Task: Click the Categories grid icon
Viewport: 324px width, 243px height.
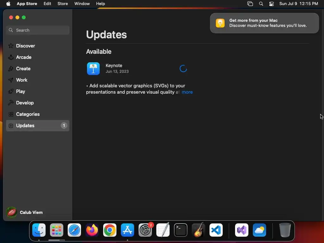Action: click(11, 114)
